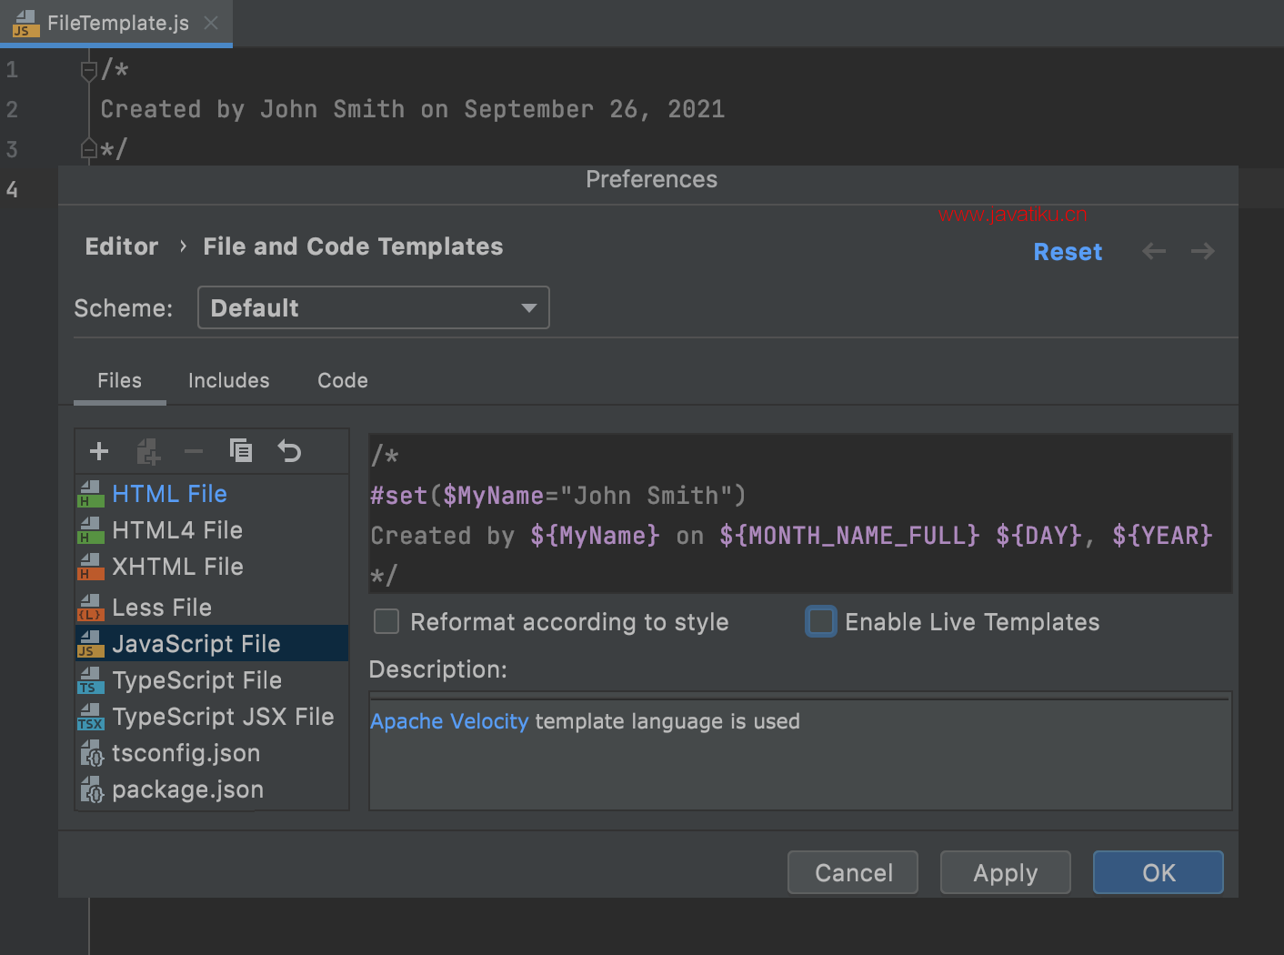Click 'File and Code Templates' breadcrumb
Viewport: 1284px width, 955px height.
click(x=353, y=246)
